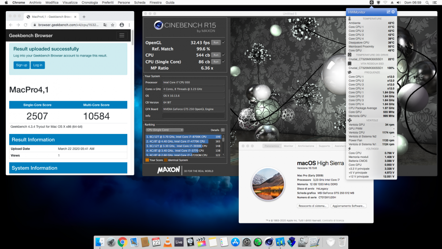The height and width of the screenshot is (249, 442).
Task: Open the Chrome three-dot menu
Action: (129, 25)
